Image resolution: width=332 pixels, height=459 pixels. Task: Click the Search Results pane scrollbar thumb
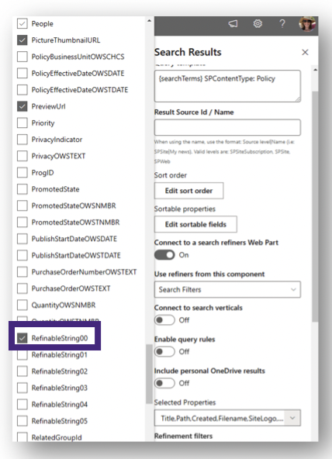(x=315, y=206)
